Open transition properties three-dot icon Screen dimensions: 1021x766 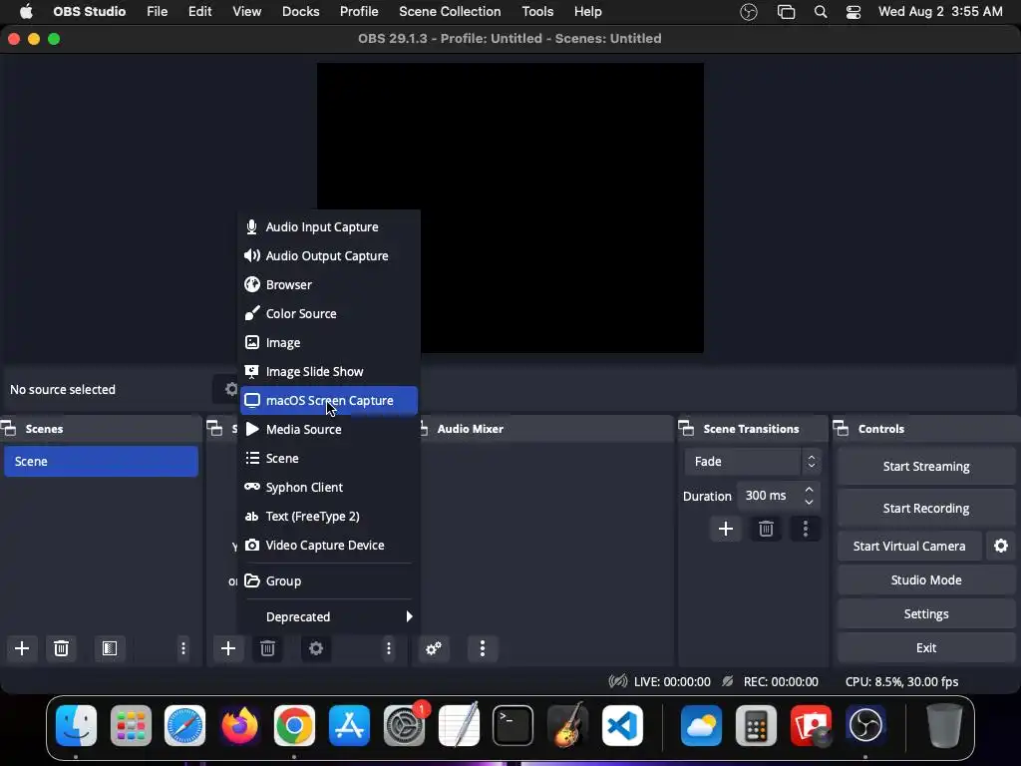pyautogui.click(x=806, y=529)
